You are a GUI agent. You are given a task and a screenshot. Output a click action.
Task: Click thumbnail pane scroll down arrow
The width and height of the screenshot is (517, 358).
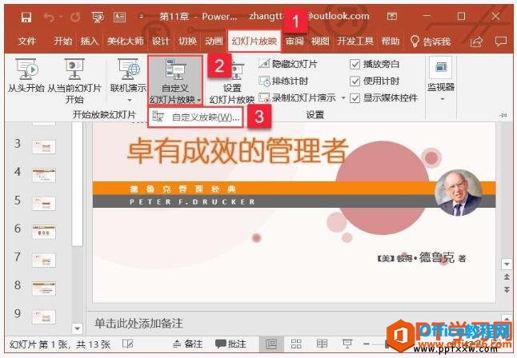(77, 328)
